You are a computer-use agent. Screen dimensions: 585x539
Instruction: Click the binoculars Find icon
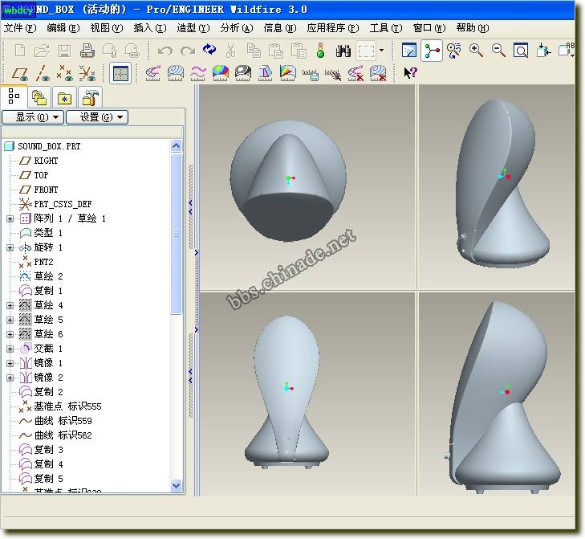pyautogui.click(x=343, y=51)
